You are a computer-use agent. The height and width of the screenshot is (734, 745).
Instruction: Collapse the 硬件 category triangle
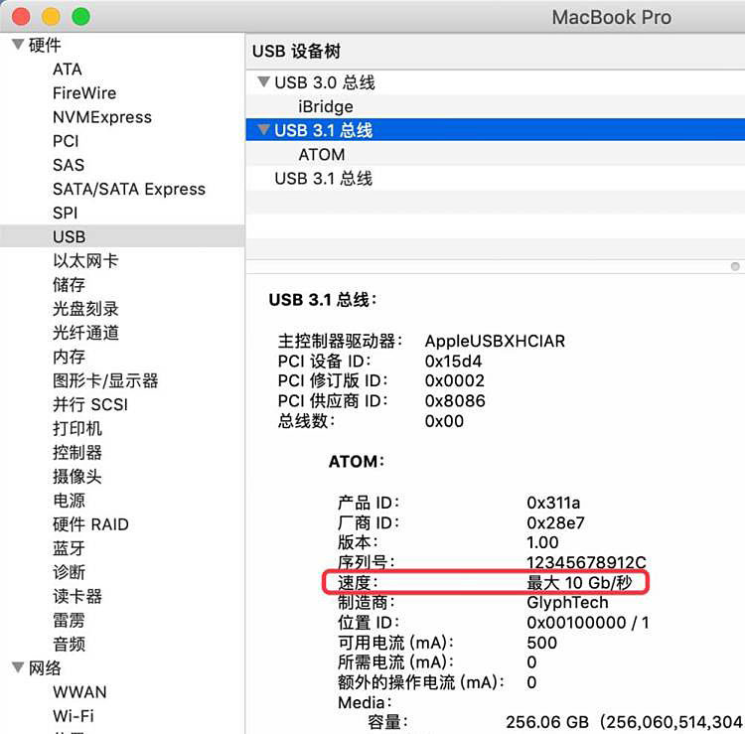tap(17, 45)
